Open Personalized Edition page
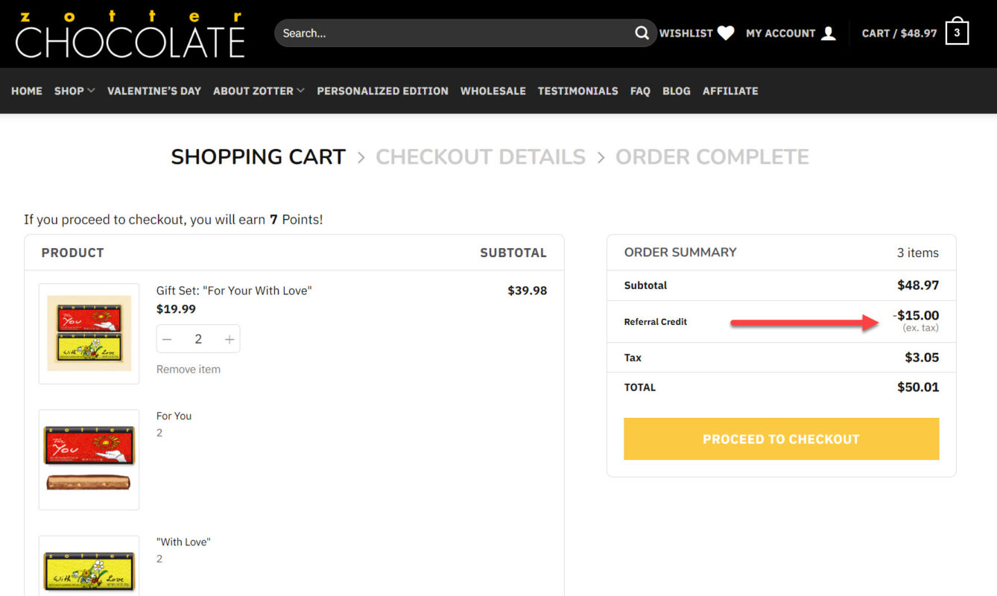This screenshot has width=997, height=596. coord(382,91)
